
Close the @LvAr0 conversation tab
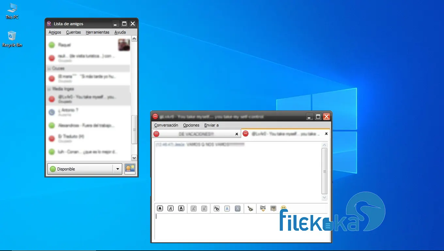326,134
